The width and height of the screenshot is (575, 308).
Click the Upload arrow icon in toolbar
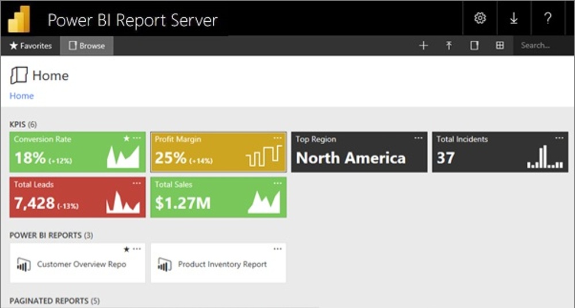[x=448, y=46]
